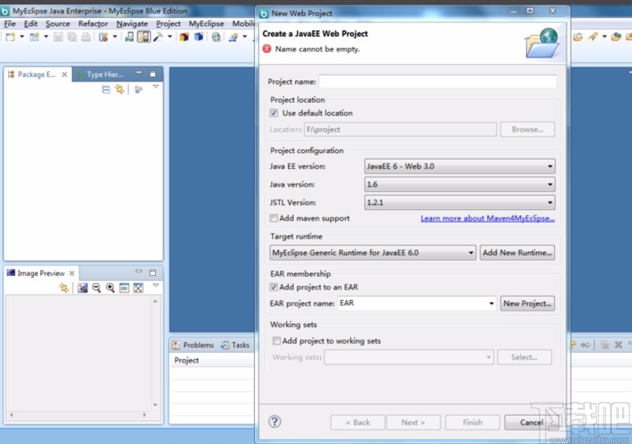
Task: Uncheck Use default location checkbox
Action: tap(274, 113)
